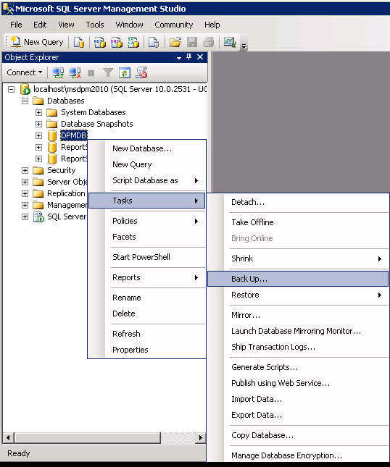This screenshot has height=467, width=390.
Task: Open the Tools menu
Action: pyautogui.click(x=95, y=25)
